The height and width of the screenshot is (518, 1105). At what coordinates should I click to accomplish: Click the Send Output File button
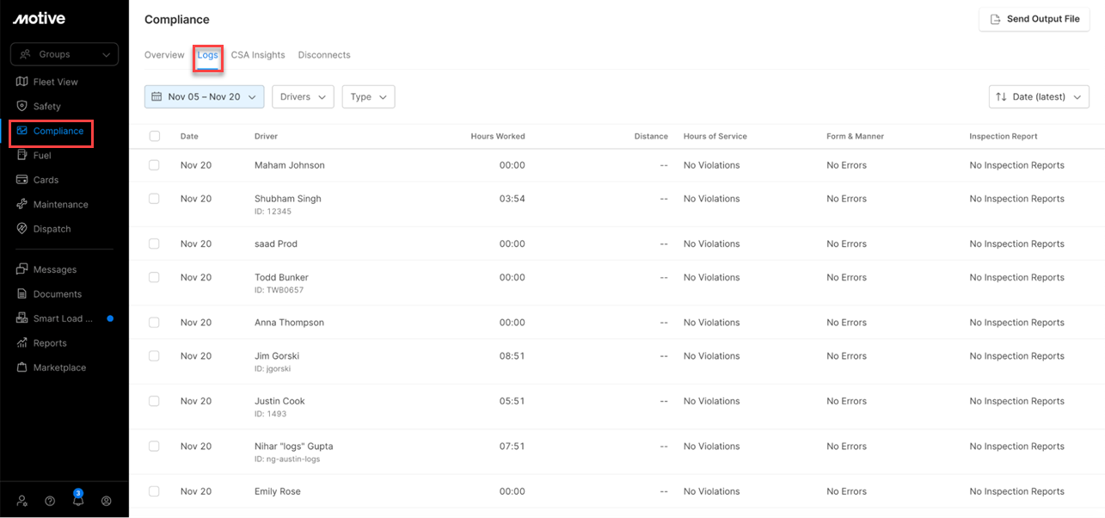[x=1034, y=18]
